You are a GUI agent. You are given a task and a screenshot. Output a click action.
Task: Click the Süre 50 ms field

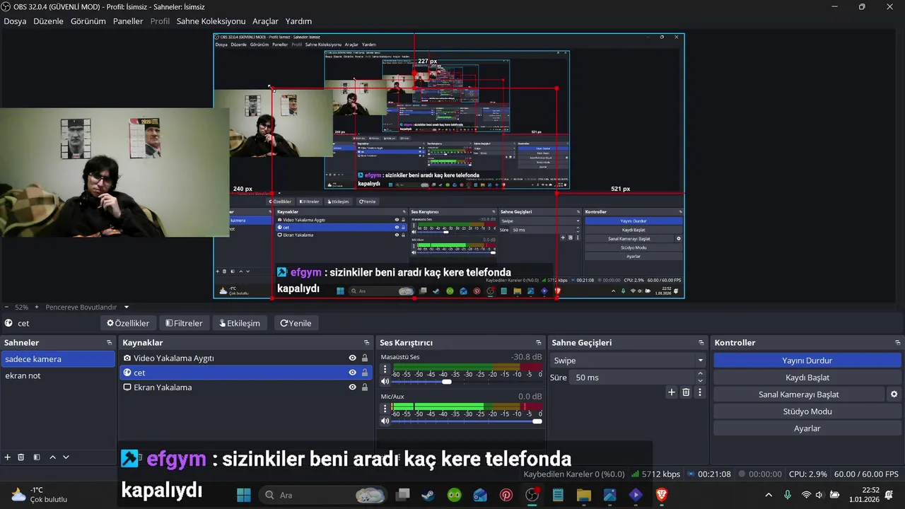[x=633, y=378]
